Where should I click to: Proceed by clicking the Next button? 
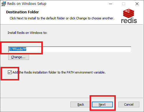(x=102, y=104)
